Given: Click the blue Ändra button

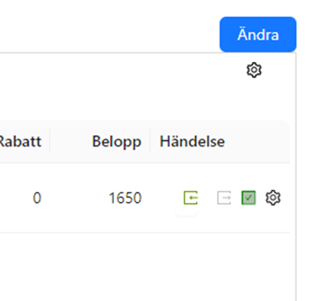Looking at the screenshot, I should tap(258, 34).
